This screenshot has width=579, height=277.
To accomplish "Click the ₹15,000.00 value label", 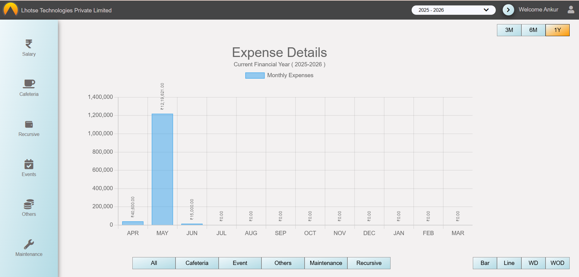I will tap(192, 209).
